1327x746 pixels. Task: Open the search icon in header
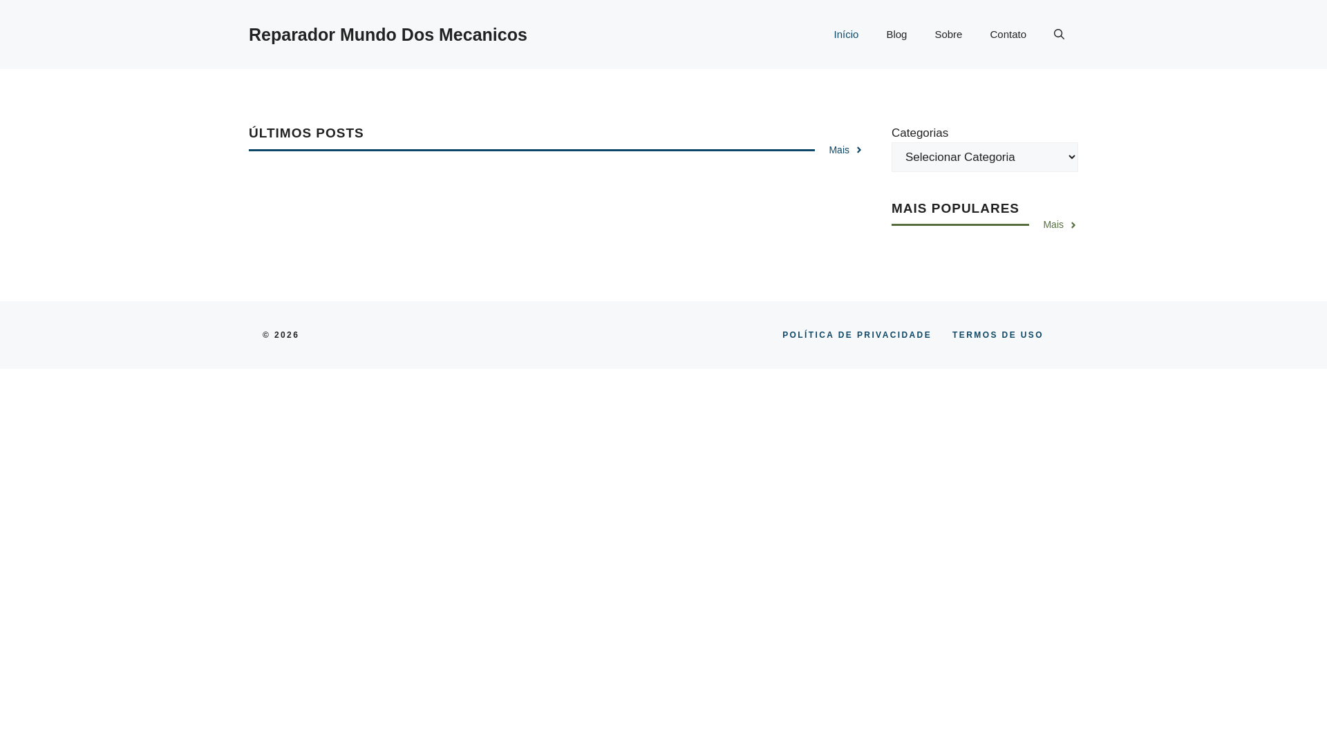click(x=1059, y=35)
